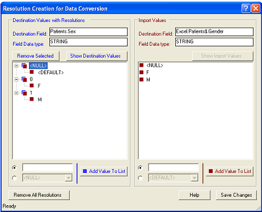Collapse the 0 node in destination tree
The height and width of the screenshot is (212, 262).
(16, 79)
